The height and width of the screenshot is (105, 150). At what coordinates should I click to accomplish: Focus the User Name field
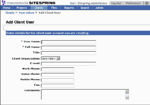[68, 42]
